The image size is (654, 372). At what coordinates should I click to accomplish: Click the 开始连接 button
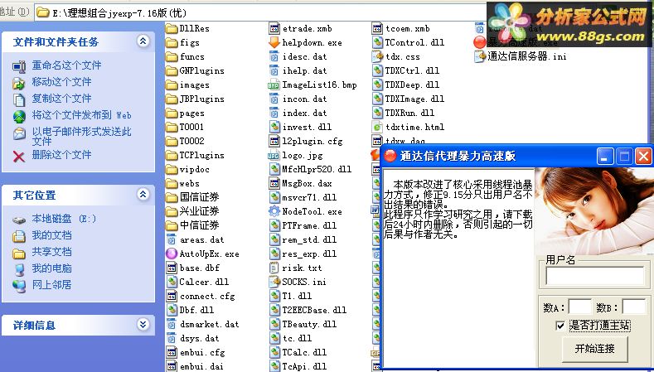(595, 349)
